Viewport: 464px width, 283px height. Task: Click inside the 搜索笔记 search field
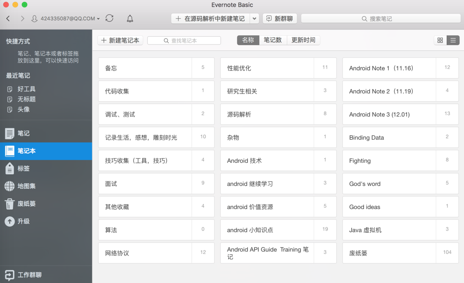(381, 18)
